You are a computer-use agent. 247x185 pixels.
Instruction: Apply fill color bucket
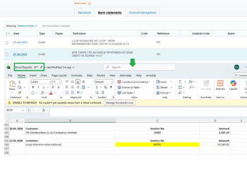(42, 92)
